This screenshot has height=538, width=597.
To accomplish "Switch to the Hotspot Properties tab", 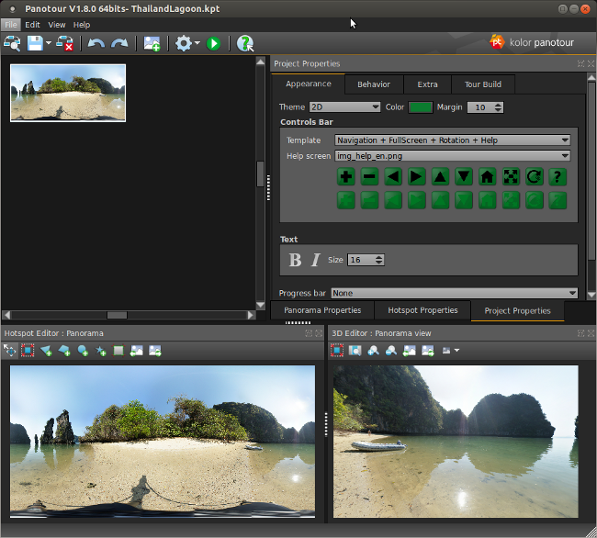I will 422,310.
